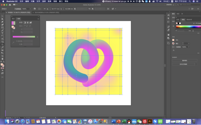
Task: Click the gradient slider bar in panel
Action: 24,37
